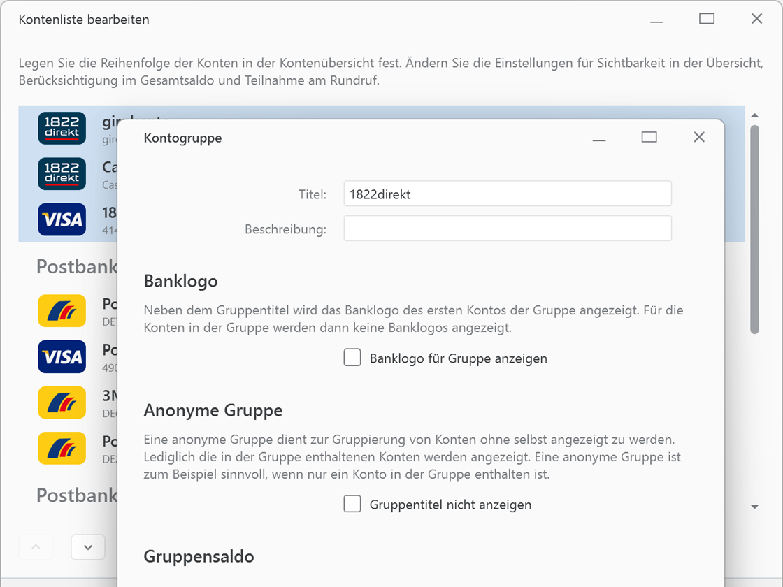Enable the Banklogo für Gruppe anzeigen checkbox
783x587 pixels.
click(352, 357)
